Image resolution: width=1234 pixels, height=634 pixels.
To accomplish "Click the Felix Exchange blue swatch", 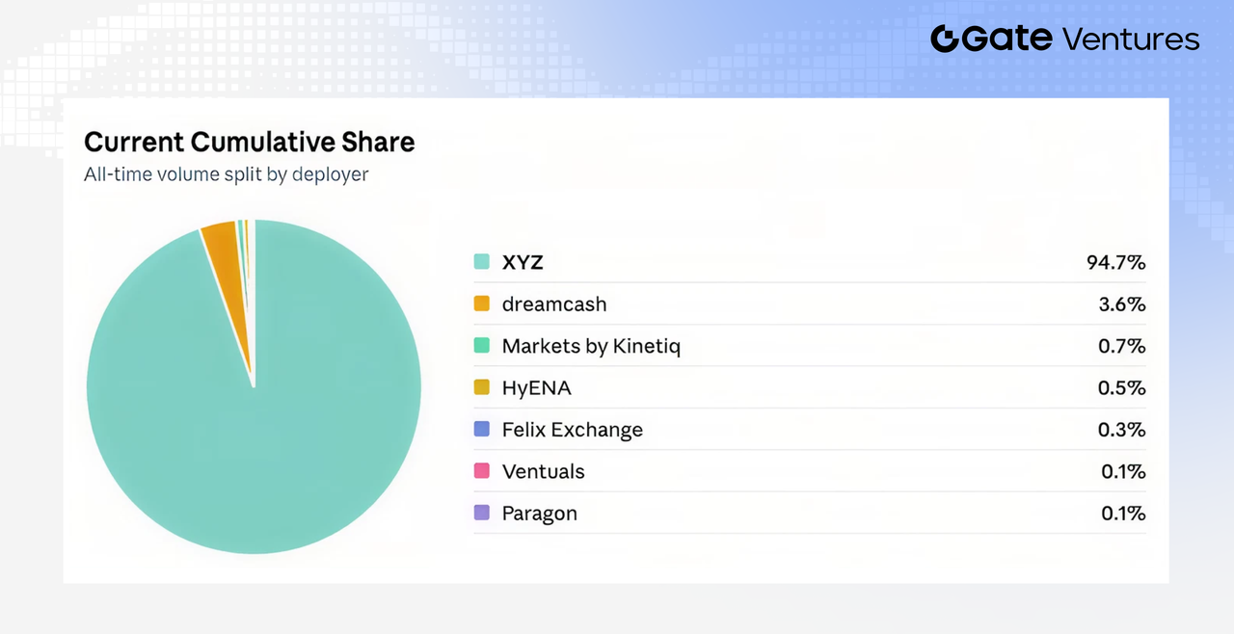I will (482, 429).
